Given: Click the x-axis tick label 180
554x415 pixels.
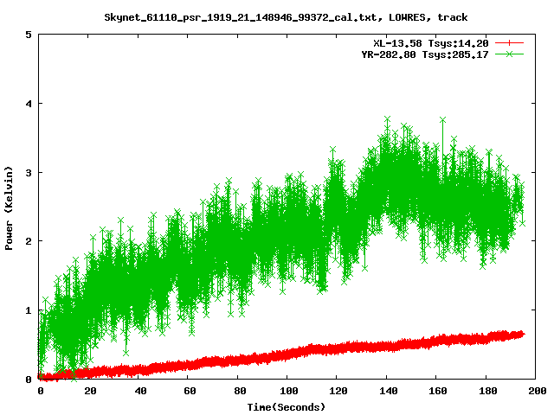Looking at the screenshot, I should tap(486, 391).
